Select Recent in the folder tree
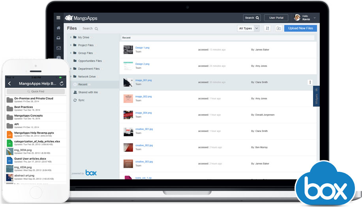Screen dimensions: 362x207 tap(83, 85)
